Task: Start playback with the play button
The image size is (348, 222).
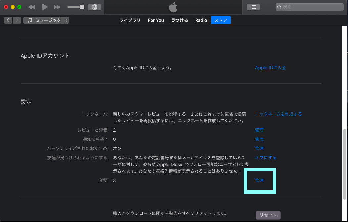Action: (45, 7)
